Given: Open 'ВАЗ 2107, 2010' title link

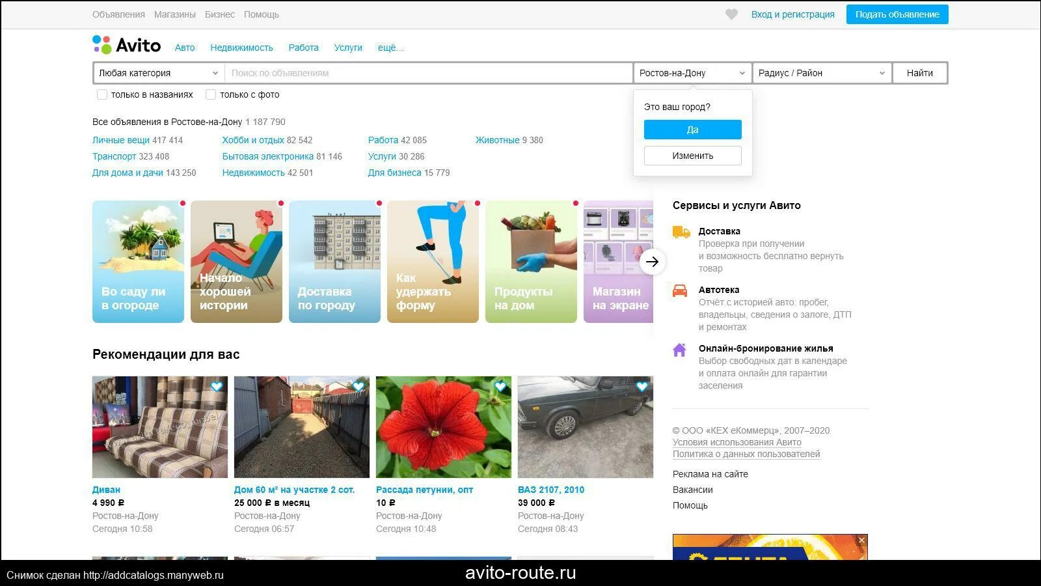Looking at the screenshot, I should tap(551, 490).
